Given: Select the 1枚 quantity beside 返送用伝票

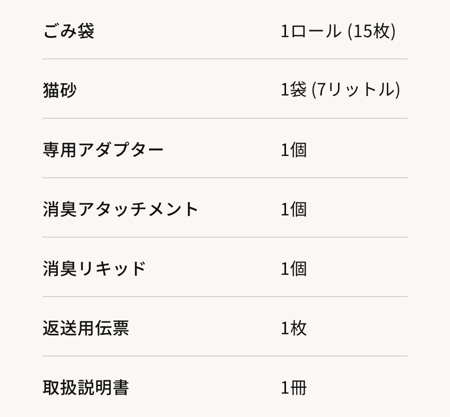Looking at the screenshot, I should 293,328.
